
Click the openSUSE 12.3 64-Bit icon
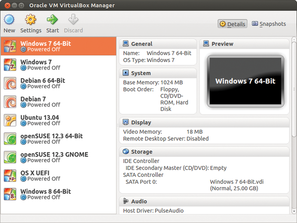point(10,139)
